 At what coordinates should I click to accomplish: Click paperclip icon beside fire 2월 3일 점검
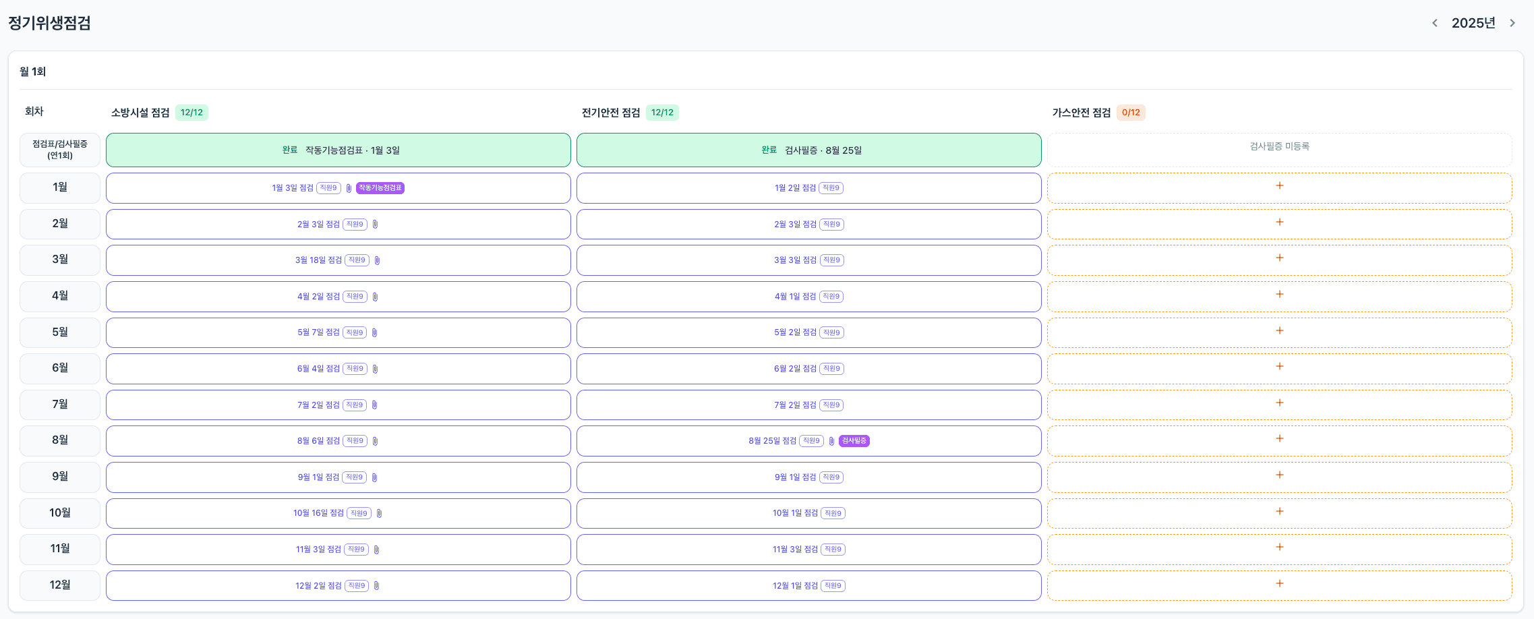(375, 225)
